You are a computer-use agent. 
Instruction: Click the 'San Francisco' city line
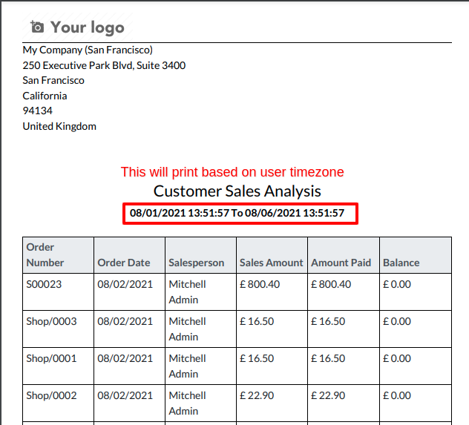tap(53, 80)
